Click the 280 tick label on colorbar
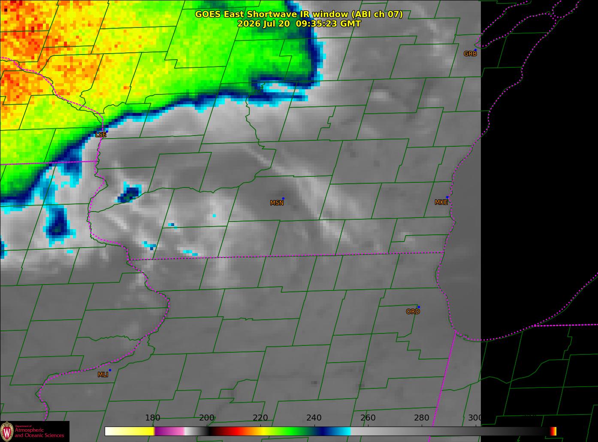This screenshot has height=442, width=598. click(422, 418)
